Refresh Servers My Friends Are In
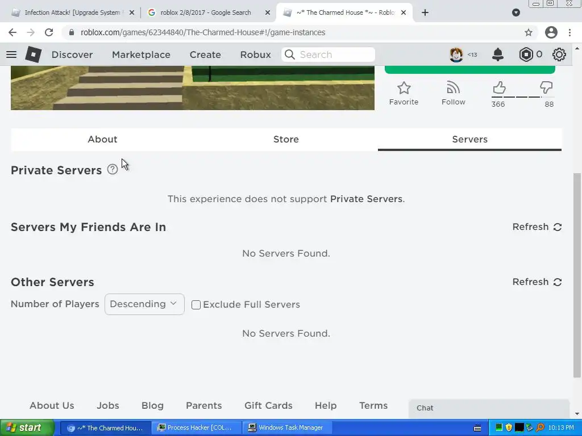This screenshot has height=436, width=582. tap(537, 227)
